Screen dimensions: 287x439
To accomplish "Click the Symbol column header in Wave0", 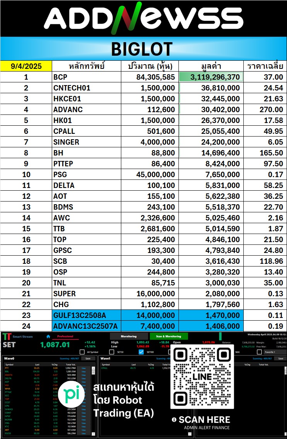I will click(10, 364).
